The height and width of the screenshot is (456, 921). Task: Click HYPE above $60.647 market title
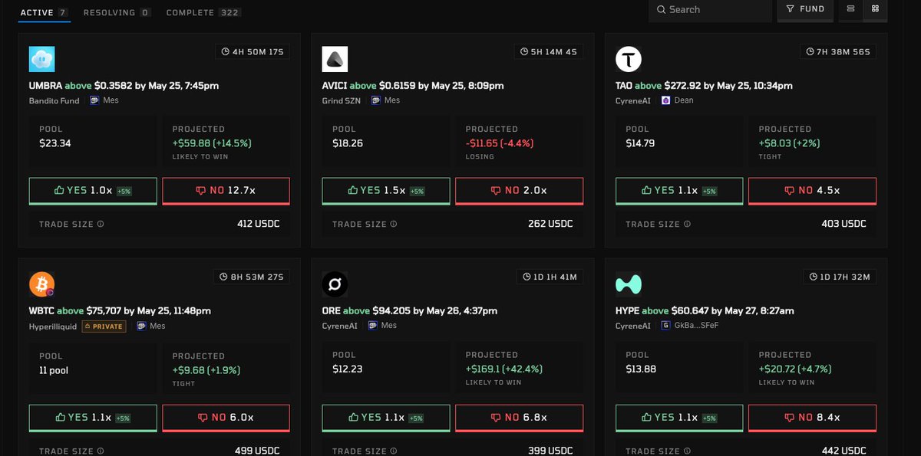click(x=705, y=310)
